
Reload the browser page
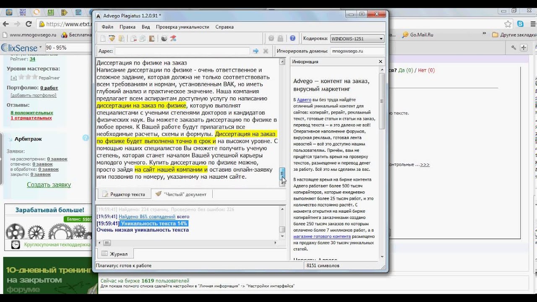[29, 24]
